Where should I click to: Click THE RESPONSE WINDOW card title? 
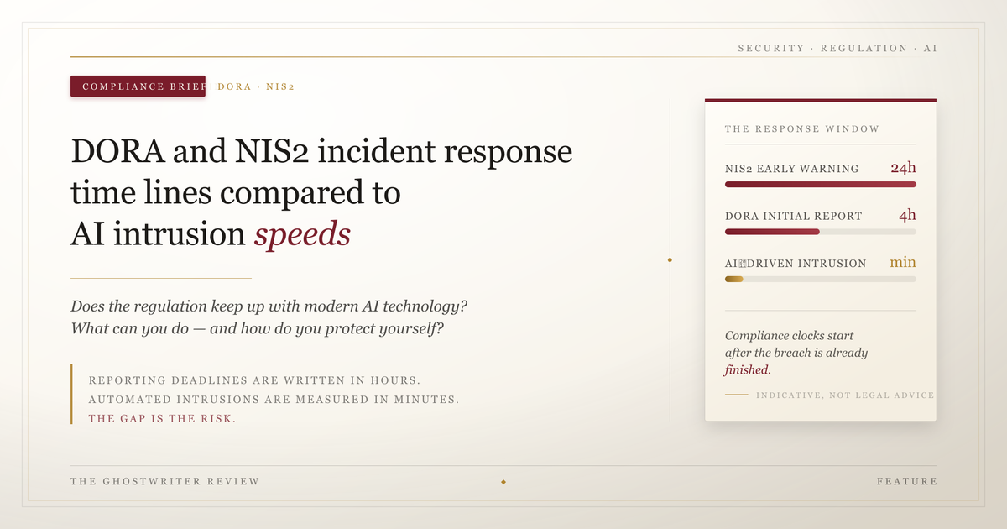(x=802, y=128)
